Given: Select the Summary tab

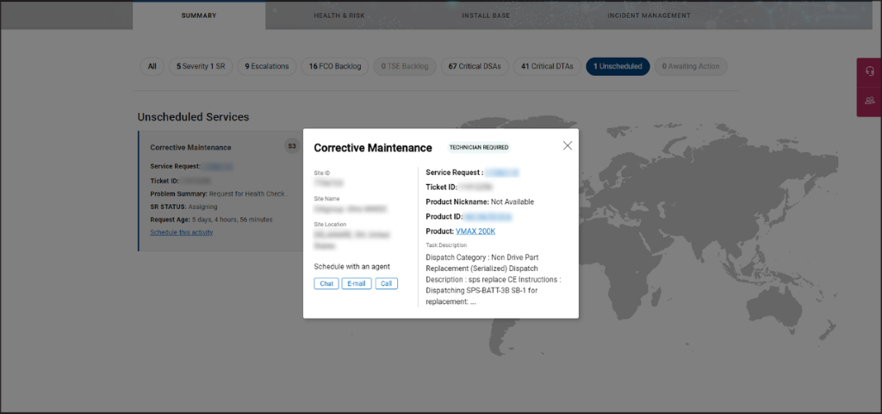Looking at the screenshot, I should pyautogui.click(x=199, y=15).
